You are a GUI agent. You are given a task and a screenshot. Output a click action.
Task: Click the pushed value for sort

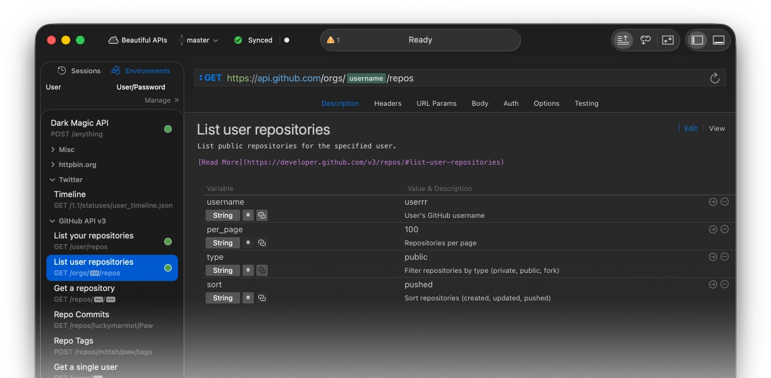point(419,285)
